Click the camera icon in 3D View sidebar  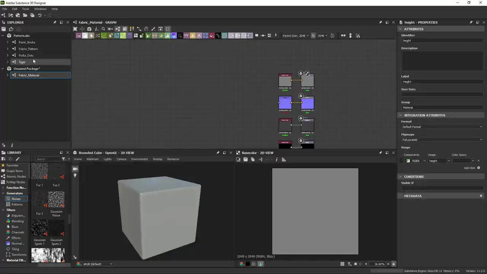click(x=75, y=169)
